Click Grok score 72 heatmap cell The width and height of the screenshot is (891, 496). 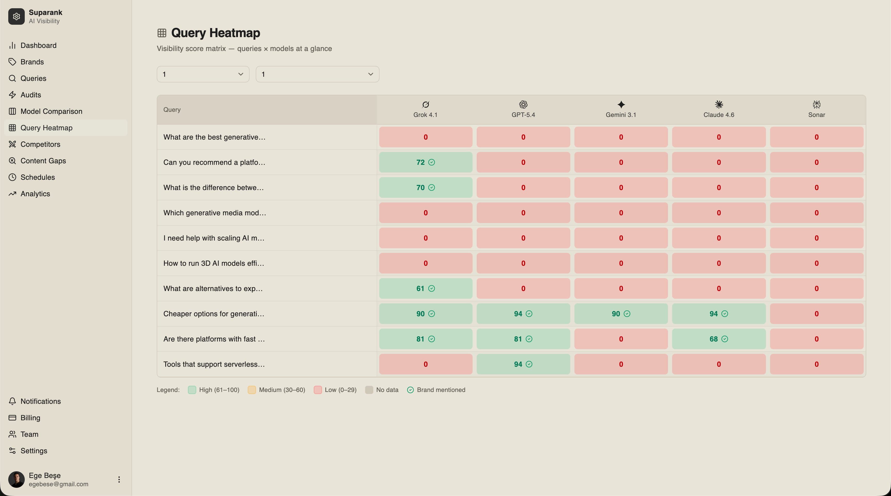425,162
